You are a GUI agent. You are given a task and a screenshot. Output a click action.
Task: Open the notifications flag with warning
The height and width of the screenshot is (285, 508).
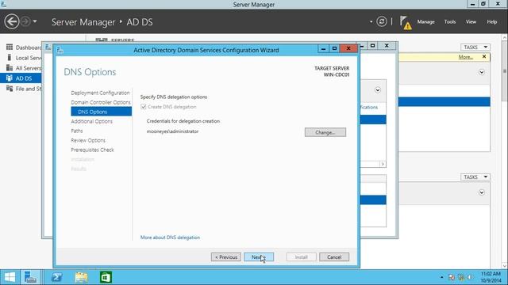pyautogui.click(x=406, y=22)
